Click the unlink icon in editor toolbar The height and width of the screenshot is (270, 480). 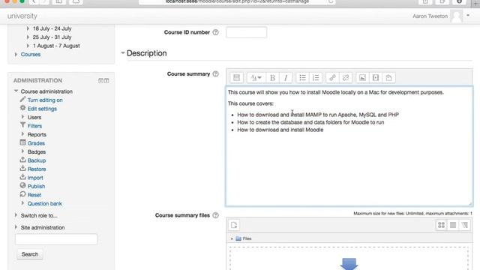346,78
